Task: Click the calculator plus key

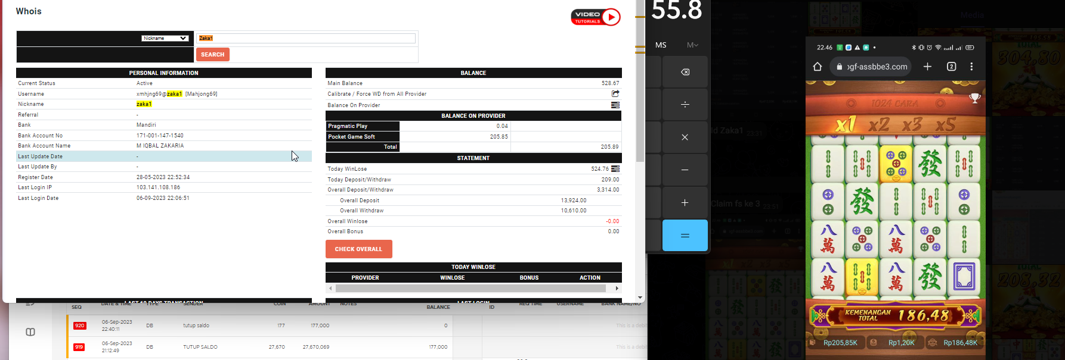Action: [685, 203]
